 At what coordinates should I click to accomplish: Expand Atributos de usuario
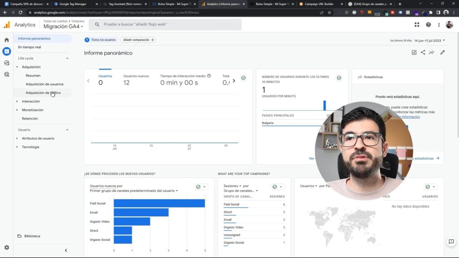click(17, 138)
